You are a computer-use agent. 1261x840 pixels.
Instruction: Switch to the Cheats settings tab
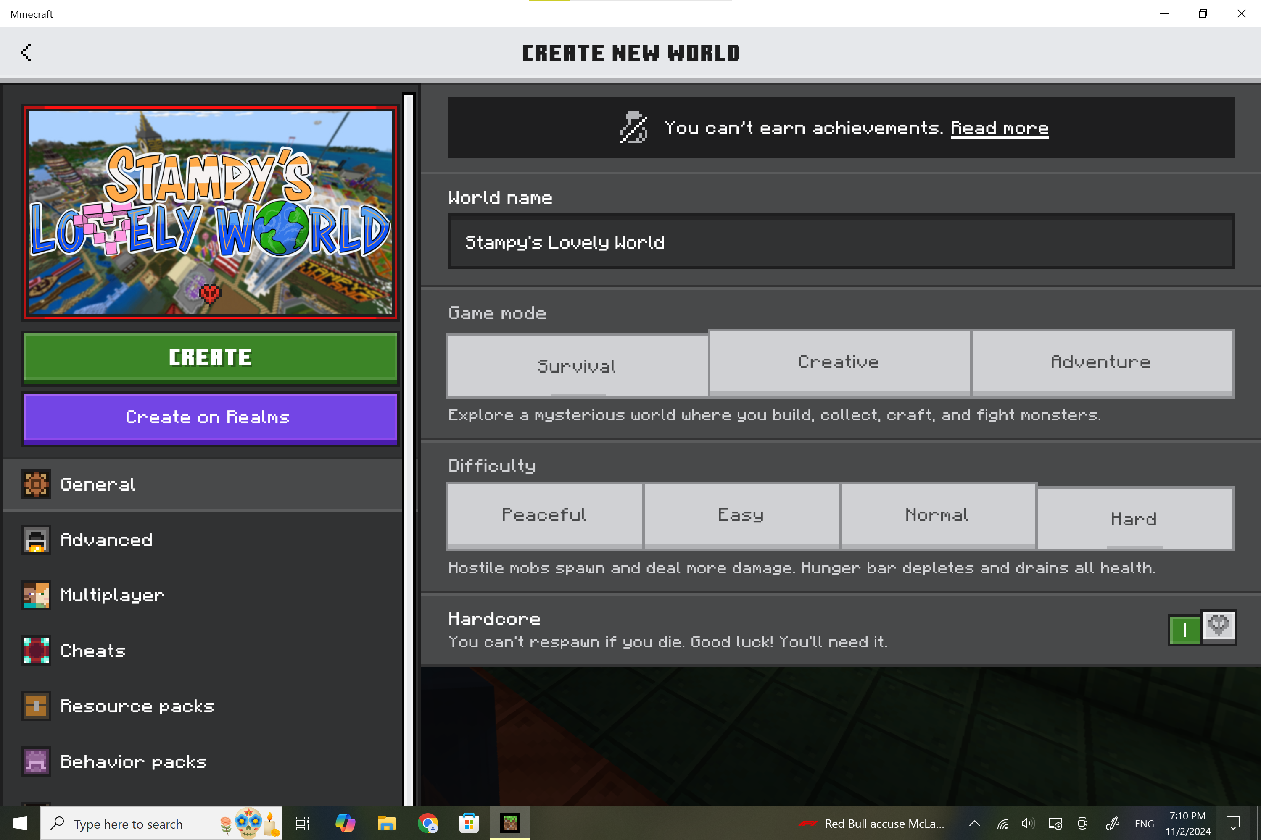pyautogui.click(x=93, y=650)
